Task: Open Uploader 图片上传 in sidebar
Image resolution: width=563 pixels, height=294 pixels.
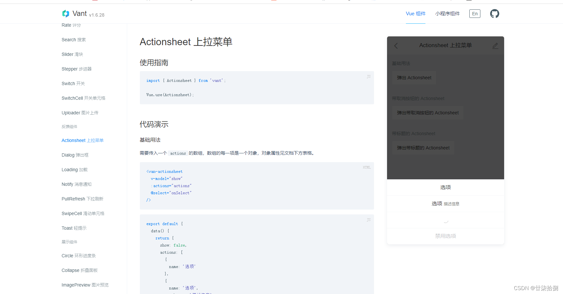Action: 80,113
